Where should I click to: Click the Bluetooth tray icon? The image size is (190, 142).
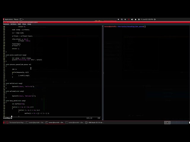(125, 20)
